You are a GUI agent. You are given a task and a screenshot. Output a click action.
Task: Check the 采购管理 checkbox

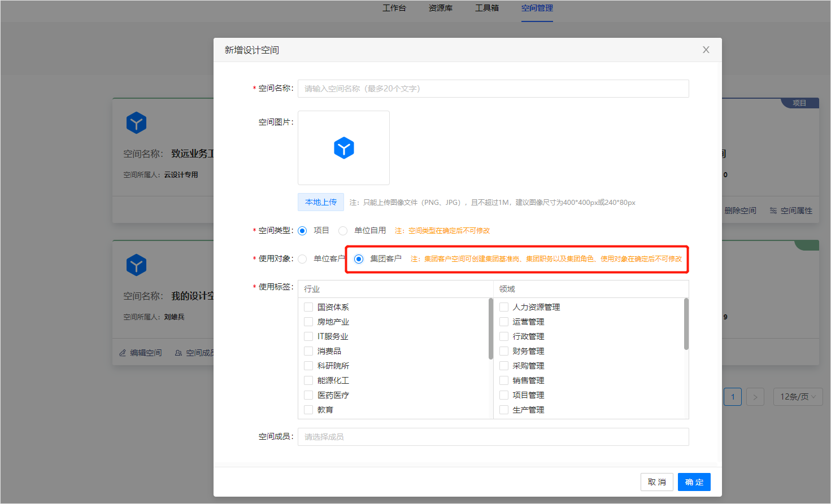click(504, 366)
